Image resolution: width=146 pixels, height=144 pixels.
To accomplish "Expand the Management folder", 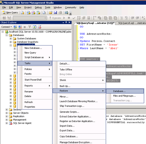I will pos(6,120).
